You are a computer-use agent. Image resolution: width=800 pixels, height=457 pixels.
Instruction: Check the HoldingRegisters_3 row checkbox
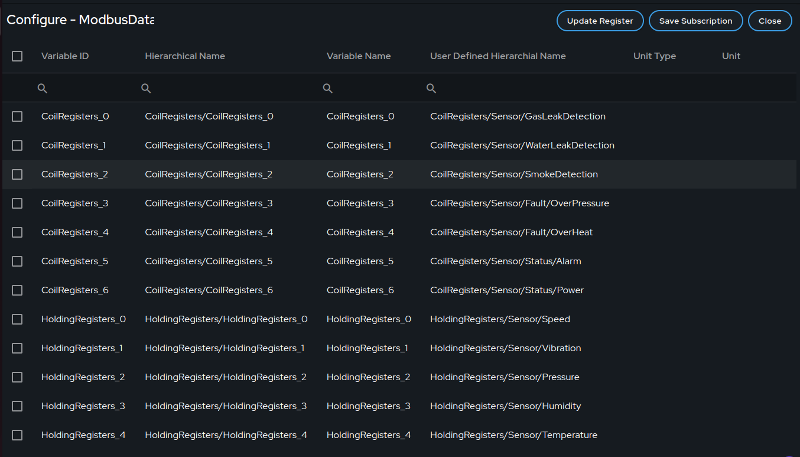pyautogui.click(x=17, y=406)
